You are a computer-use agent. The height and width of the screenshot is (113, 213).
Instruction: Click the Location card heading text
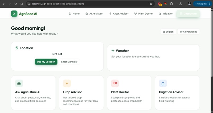pyautogui.click(x=26, y=48)
